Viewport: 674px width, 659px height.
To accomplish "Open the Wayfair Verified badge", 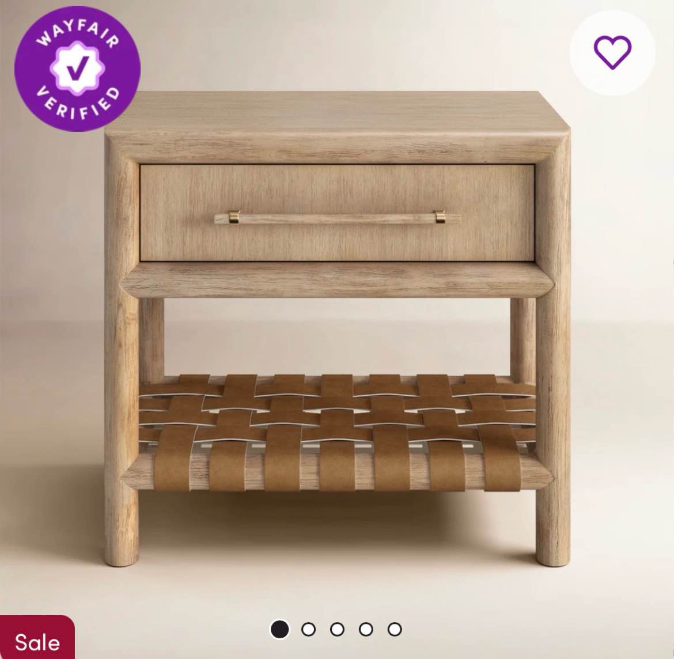I will pos(77,69).
